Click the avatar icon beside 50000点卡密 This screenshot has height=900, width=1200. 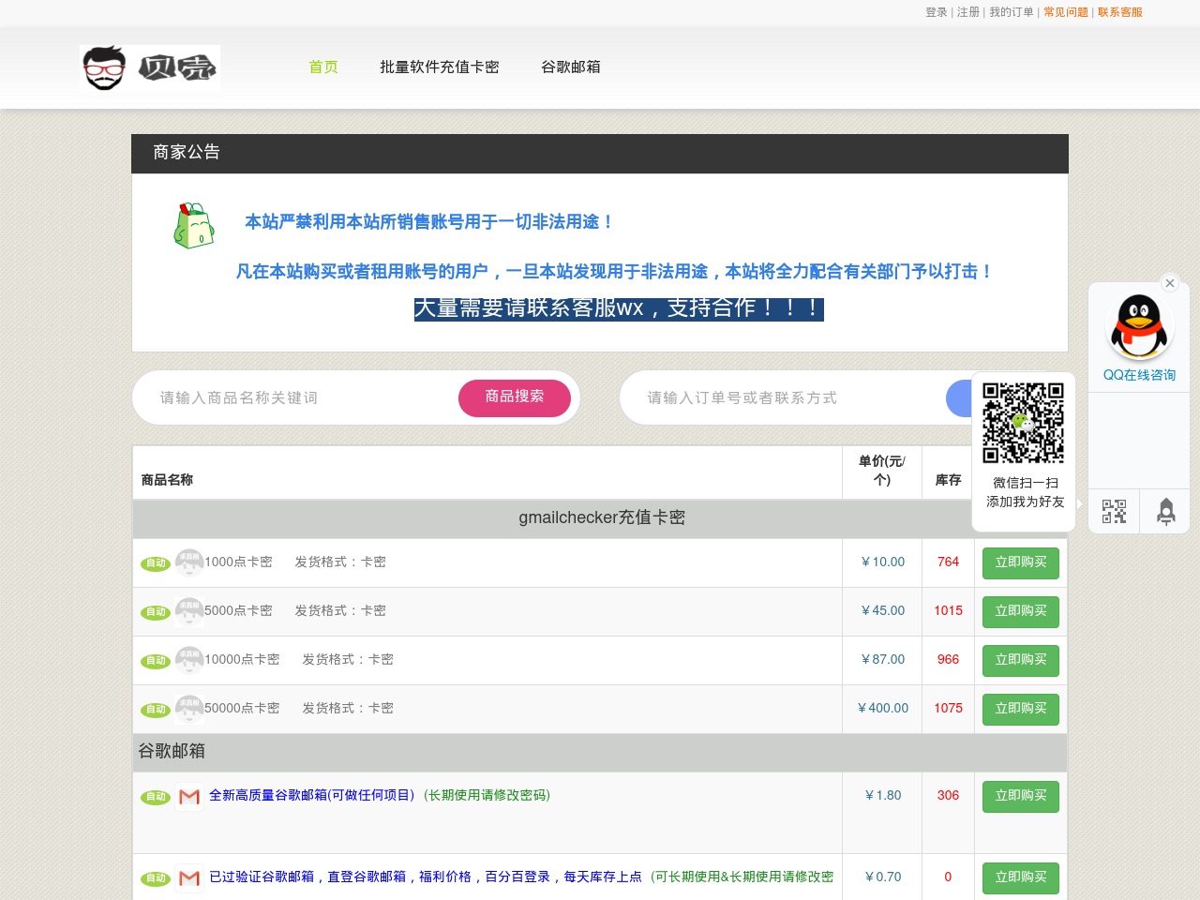click(x=189, y=709)
